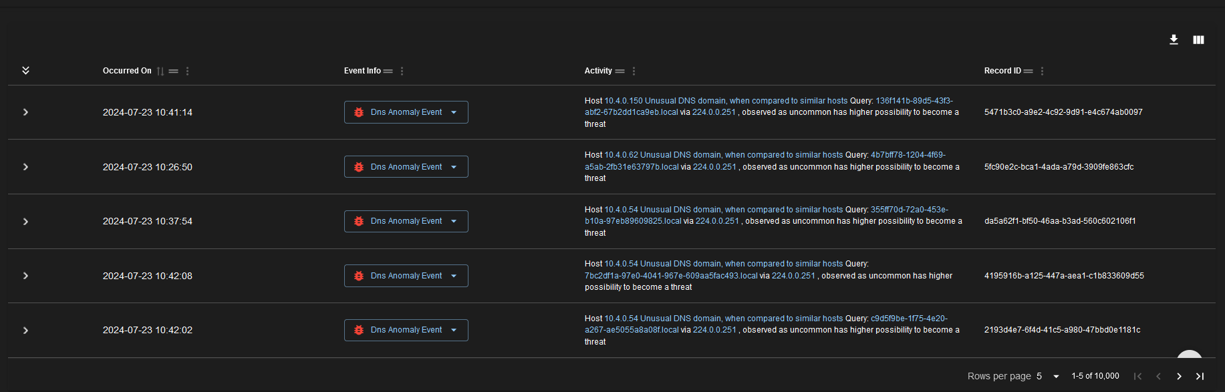Expand all rows with double-chevron icon

25,71
